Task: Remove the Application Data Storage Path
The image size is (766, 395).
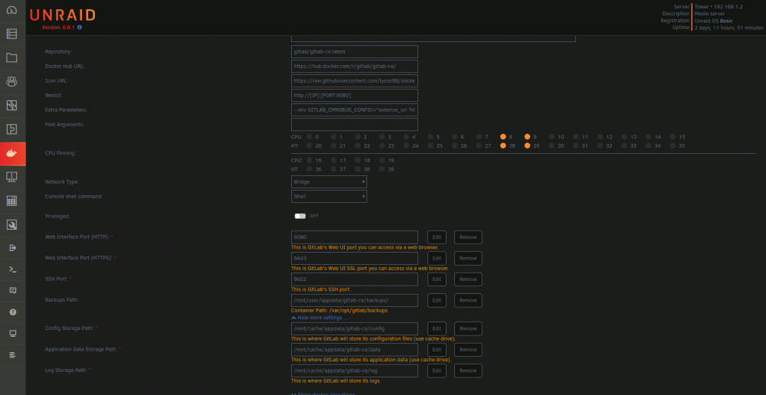Action: pos(468,350)
